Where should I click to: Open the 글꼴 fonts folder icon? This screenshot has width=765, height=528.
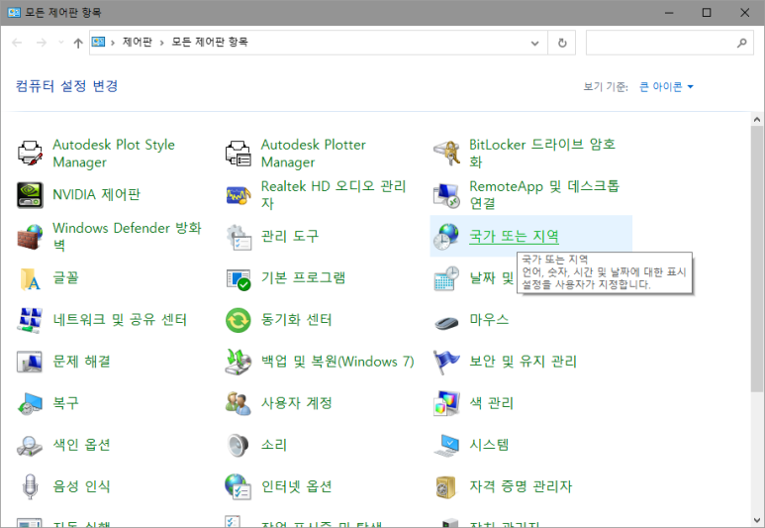pos(30,278)
